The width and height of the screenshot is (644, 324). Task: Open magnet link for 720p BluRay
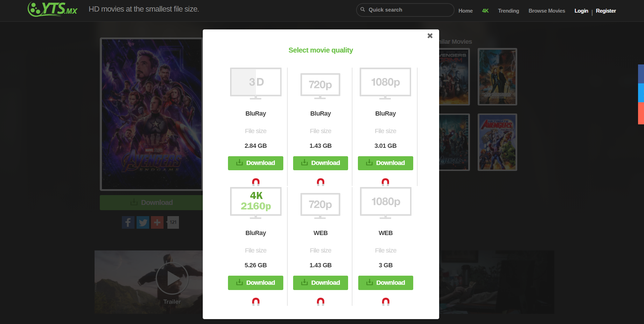[320, 182]
